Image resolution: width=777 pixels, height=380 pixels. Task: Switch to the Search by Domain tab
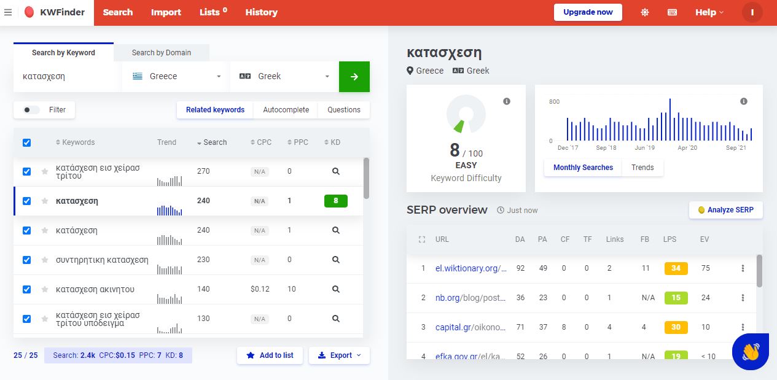161,53
